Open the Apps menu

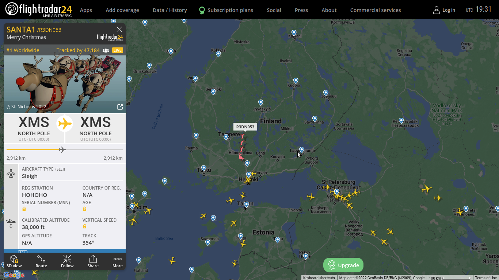[x=86, y=10]
